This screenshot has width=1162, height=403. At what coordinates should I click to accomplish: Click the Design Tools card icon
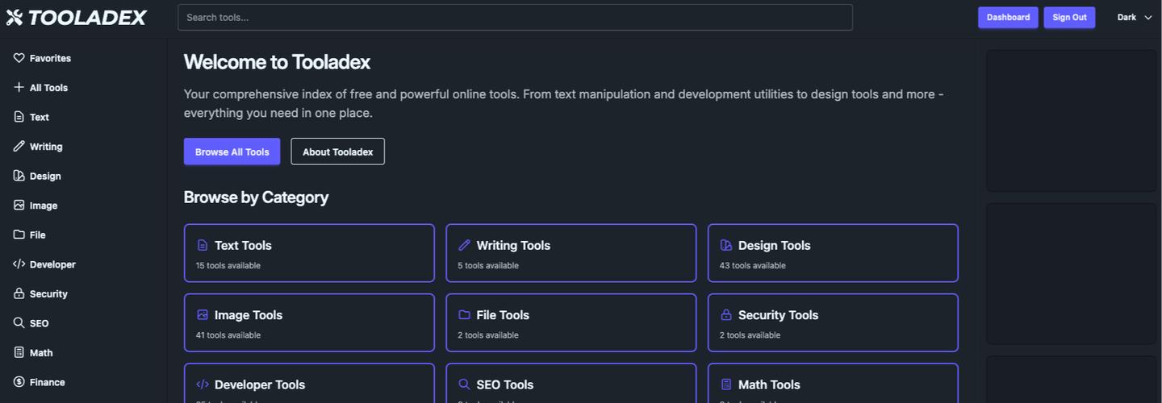click(x=726, y=245)
